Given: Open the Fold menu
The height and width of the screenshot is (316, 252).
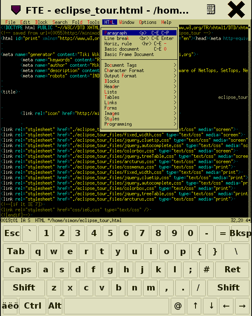Looking at the screenshot, I should coord(77,22).
